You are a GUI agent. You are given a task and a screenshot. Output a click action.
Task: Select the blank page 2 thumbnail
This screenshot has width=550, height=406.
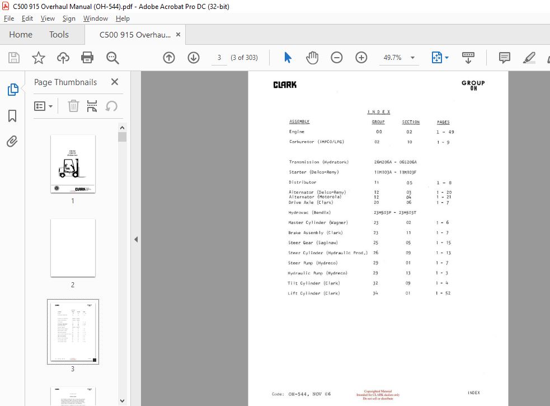pyautogui.click(x=73, y=248)
